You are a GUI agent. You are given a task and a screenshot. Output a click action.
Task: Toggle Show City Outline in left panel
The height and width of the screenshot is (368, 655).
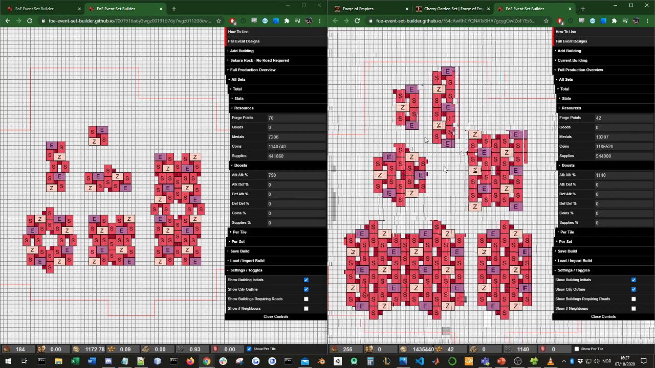pyautogui.click(x=306, y=289)
